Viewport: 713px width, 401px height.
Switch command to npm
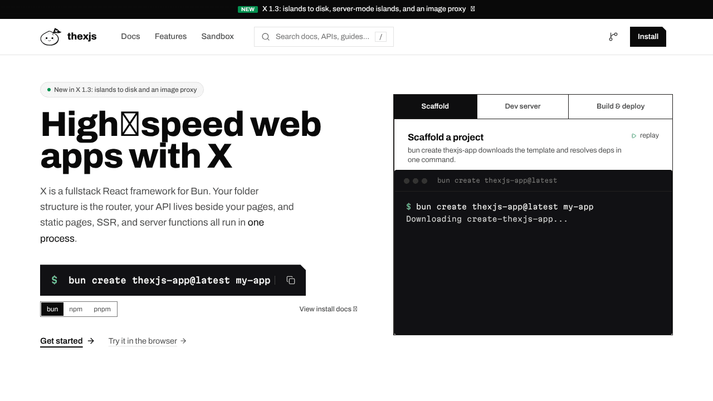pyautogui.click(x=76, y=309)
